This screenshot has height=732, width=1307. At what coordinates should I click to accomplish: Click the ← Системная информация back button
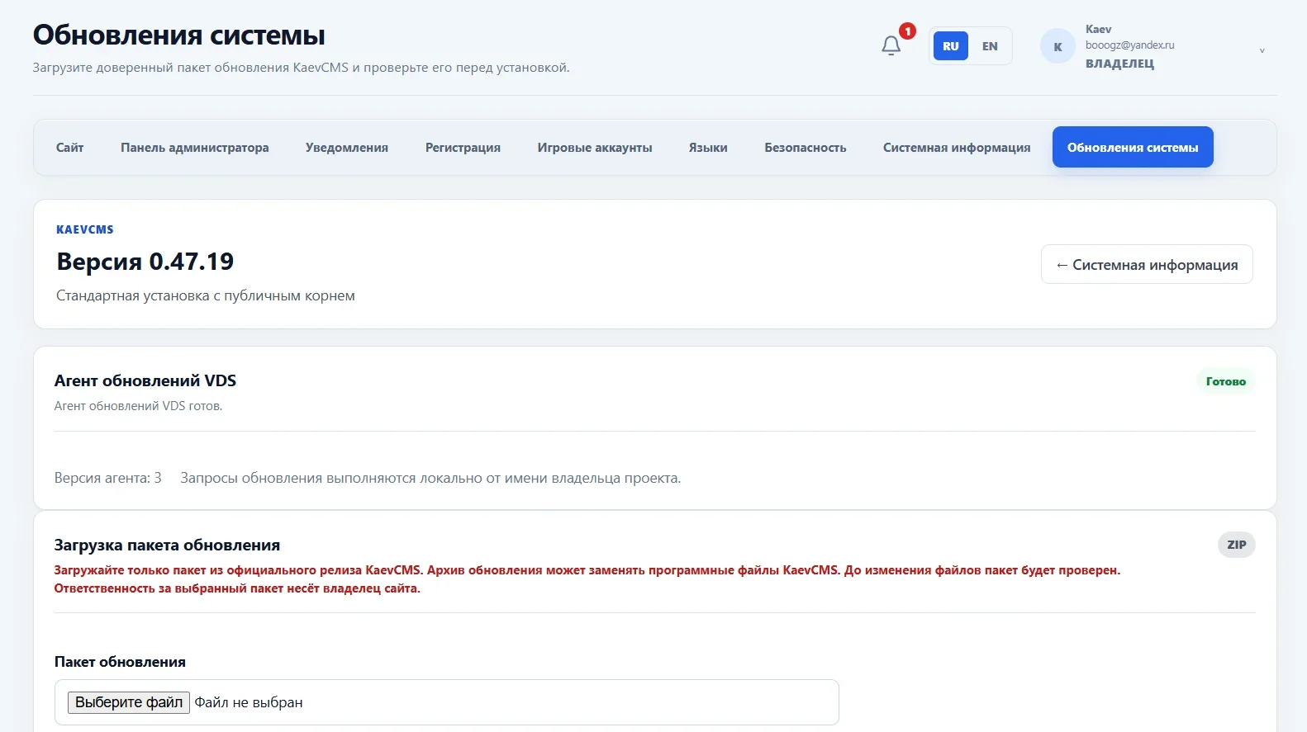point(1147,264)
